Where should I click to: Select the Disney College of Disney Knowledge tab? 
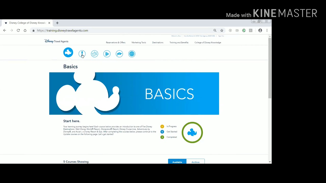click(x=27, y=23)
